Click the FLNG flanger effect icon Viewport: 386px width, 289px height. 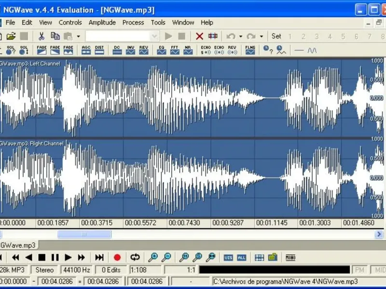click(x=250, y=50)
